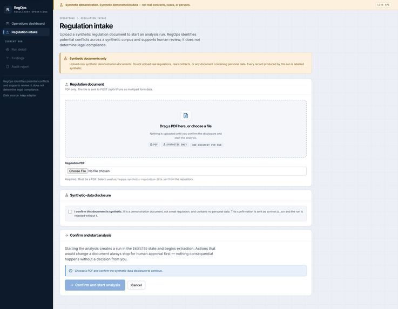
Task: Click the Regulation PDF file input field
Action: coord(186,171)
